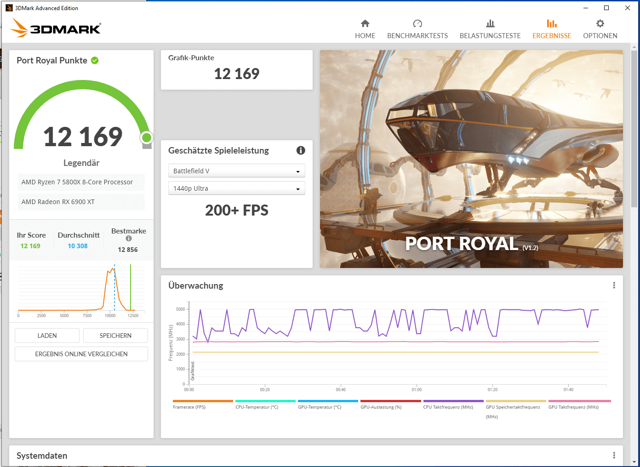640x467 pixels.
Task: Click the scrollbar down arrow
Action: tap(634, 462)
